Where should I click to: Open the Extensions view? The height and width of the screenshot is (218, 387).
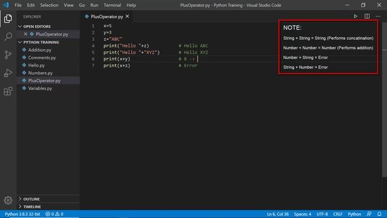(x=8, y=91)
